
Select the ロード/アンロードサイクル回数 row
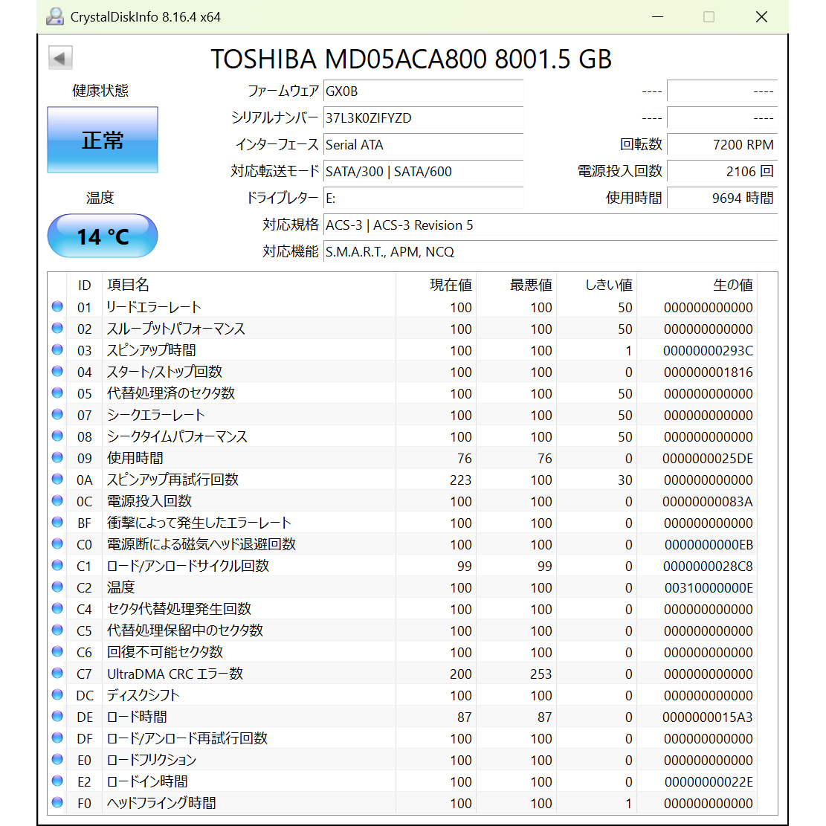[x=187, y=566]
